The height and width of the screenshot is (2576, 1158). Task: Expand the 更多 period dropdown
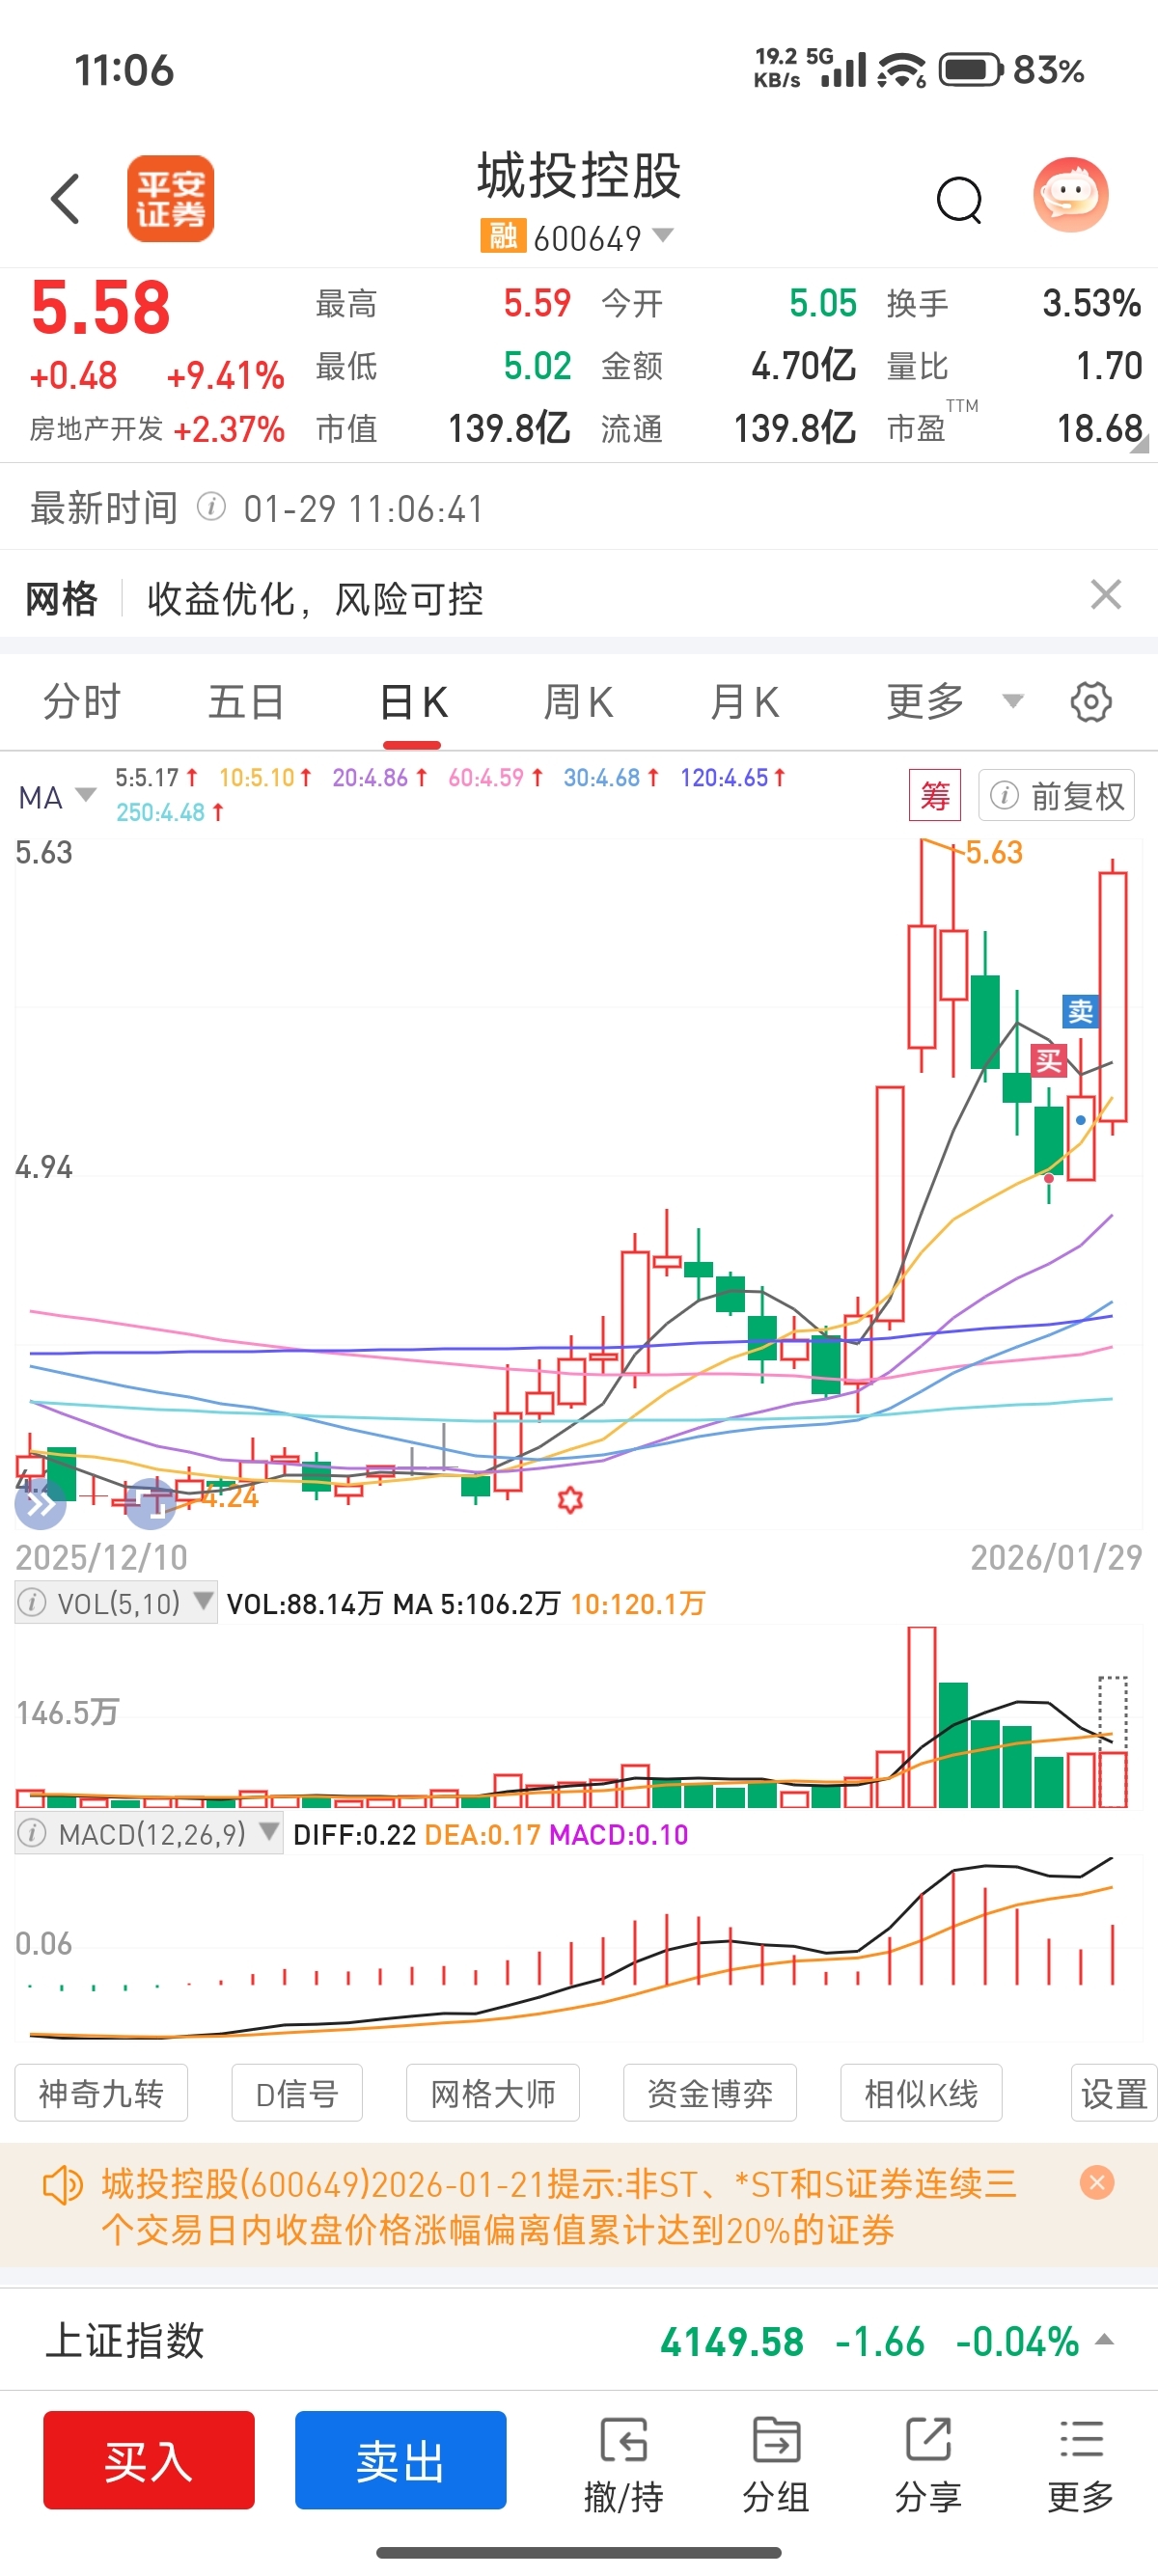click(x=955, y=702)
